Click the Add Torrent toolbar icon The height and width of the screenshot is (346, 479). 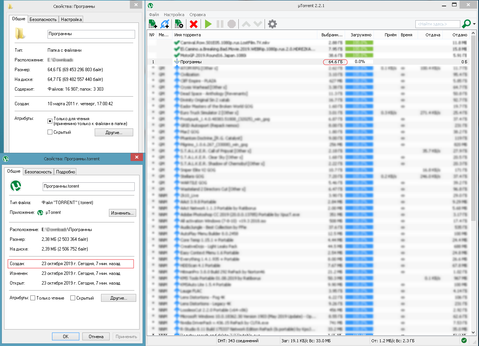tap(153, 24)
